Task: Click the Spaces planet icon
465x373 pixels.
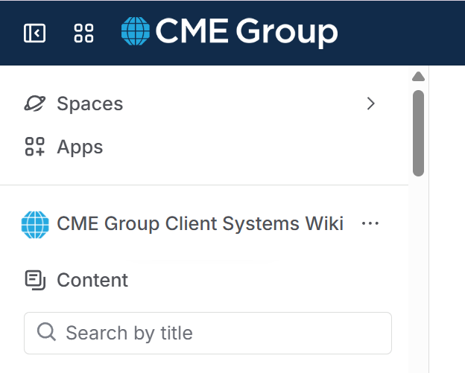Action: coord(35,103)
